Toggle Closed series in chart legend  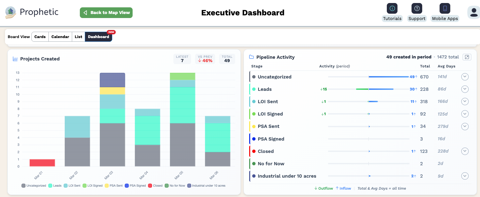point(155,186)
